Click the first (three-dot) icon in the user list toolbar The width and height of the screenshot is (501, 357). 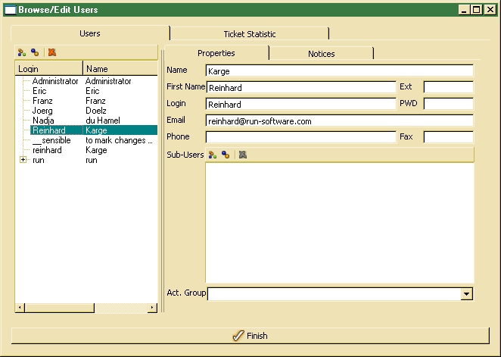(x=22, y=53)
